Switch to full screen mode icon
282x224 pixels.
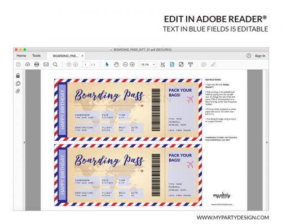point(181,65)
